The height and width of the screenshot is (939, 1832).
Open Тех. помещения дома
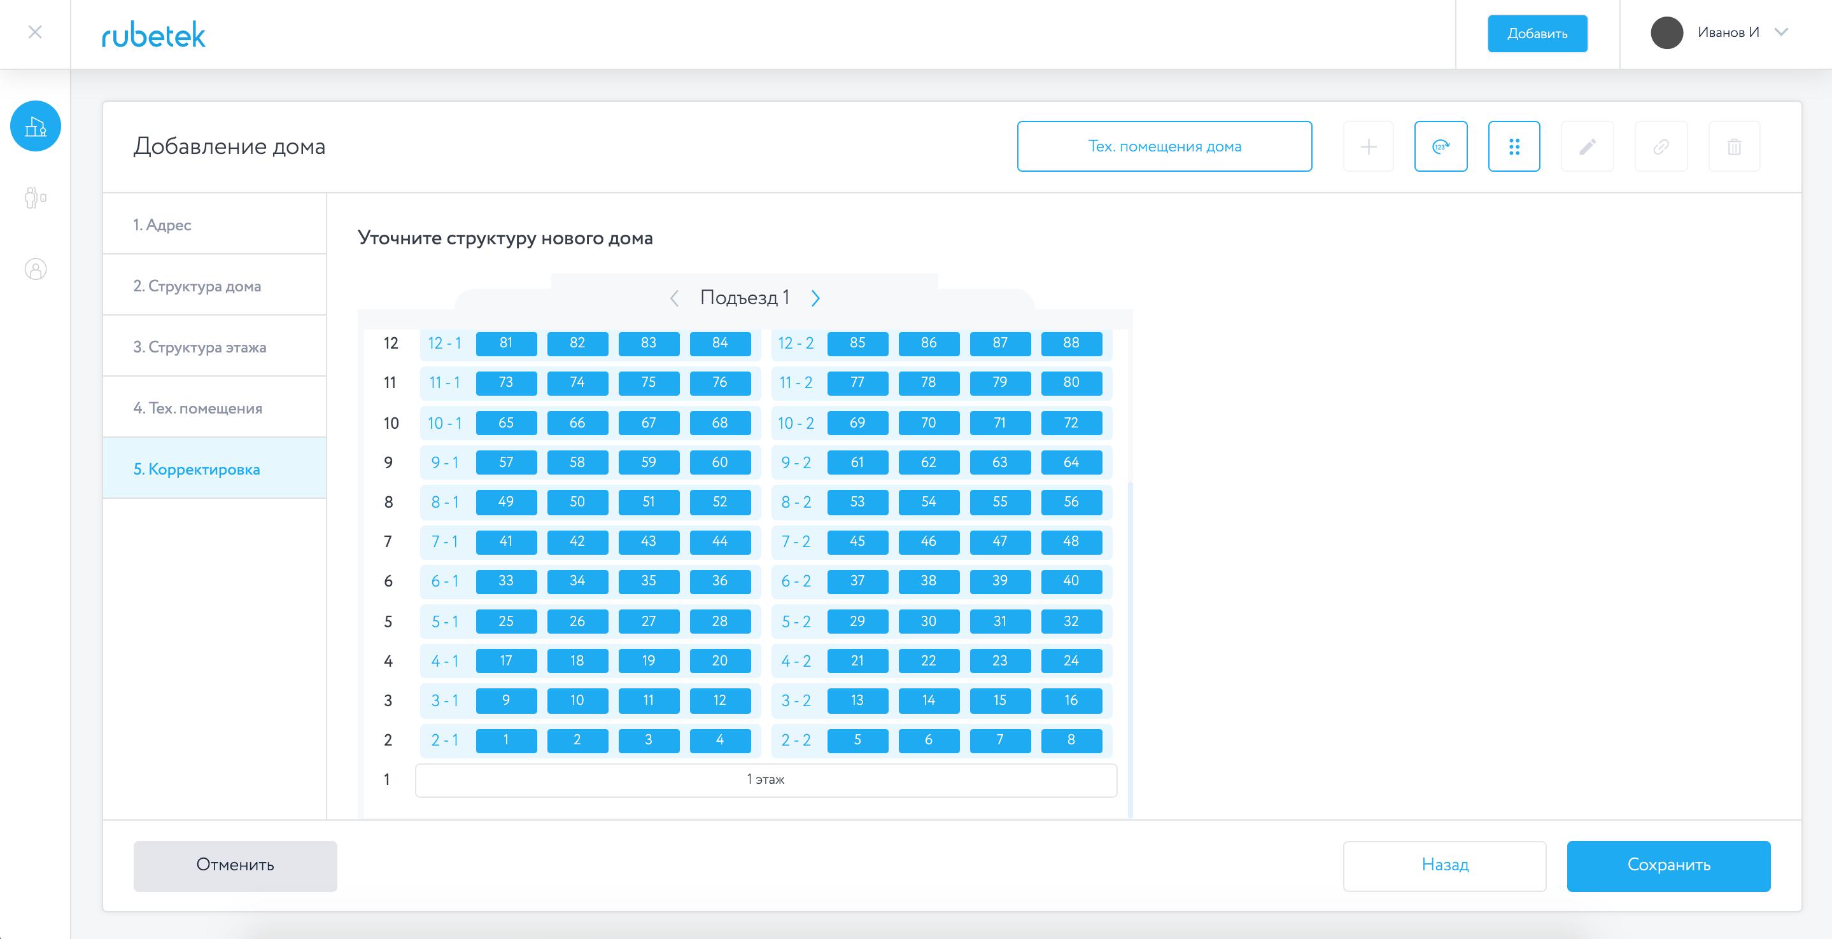point(1164,146)
